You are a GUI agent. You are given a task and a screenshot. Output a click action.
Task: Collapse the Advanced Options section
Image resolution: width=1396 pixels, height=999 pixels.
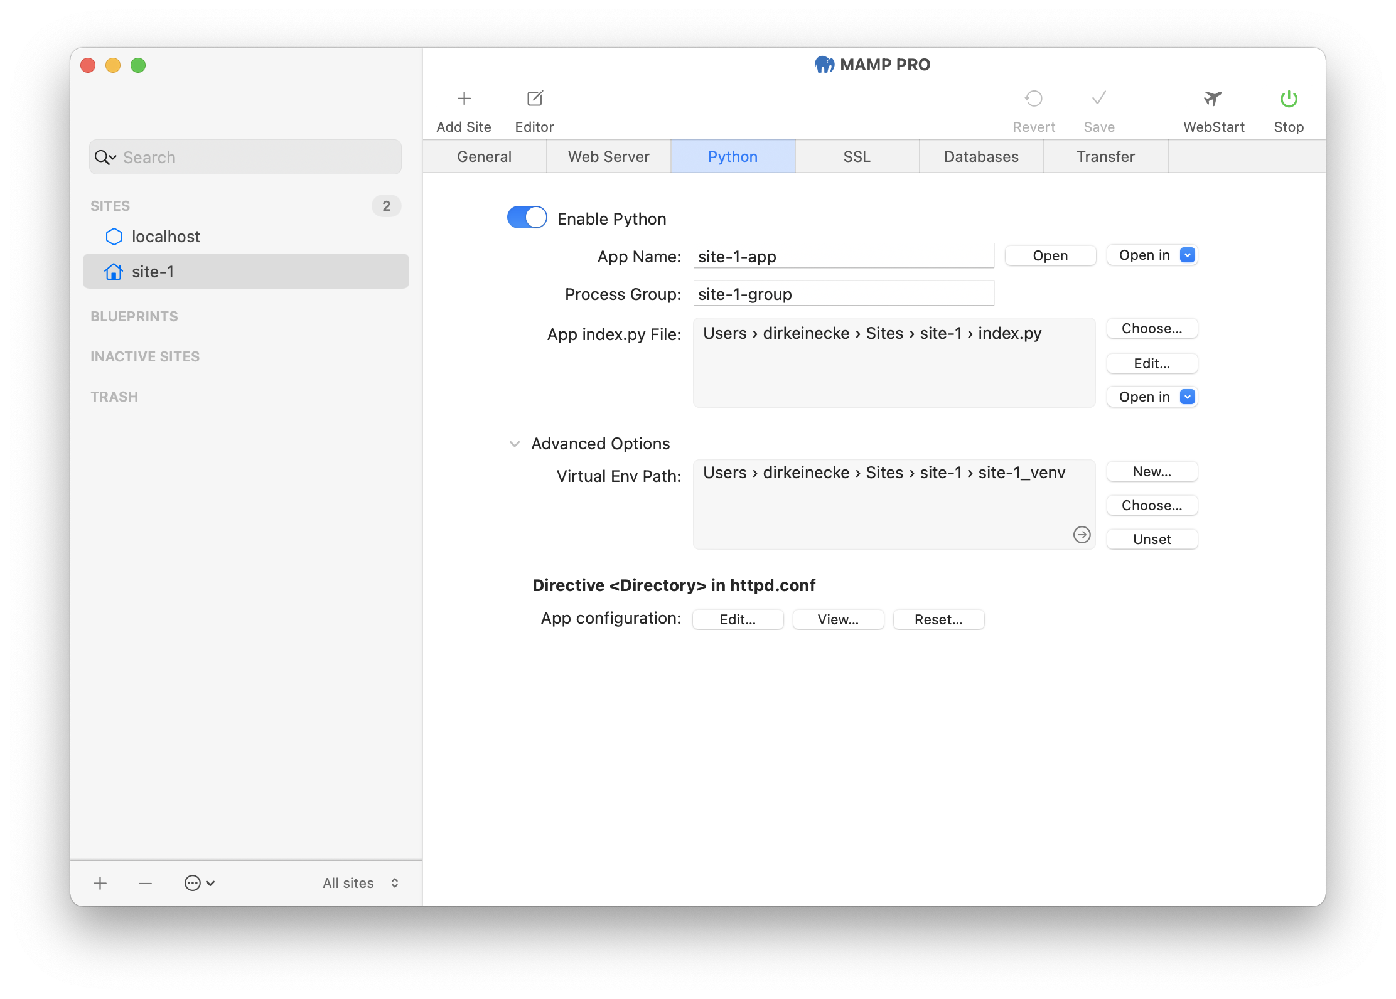(515, 444)
